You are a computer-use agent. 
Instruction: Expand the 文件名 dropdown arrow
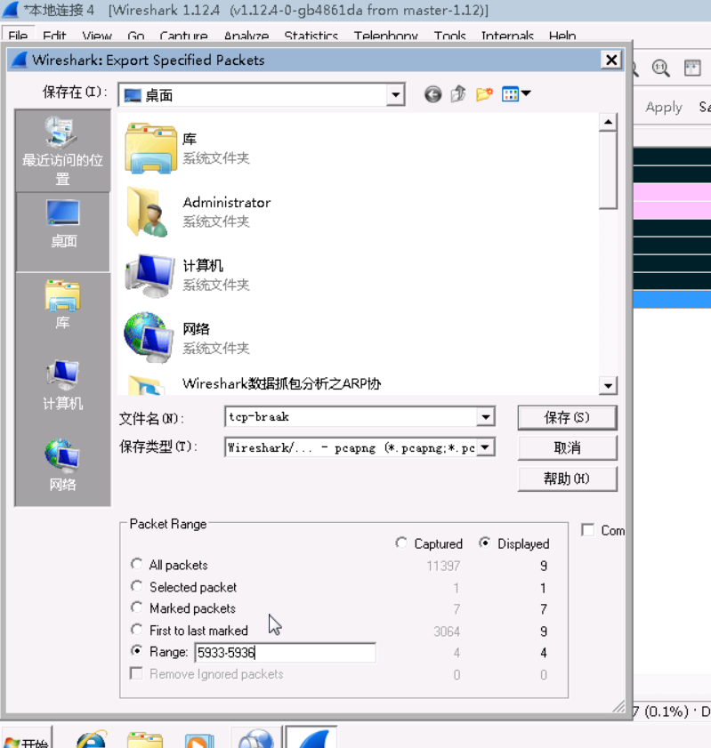[485, 417]
